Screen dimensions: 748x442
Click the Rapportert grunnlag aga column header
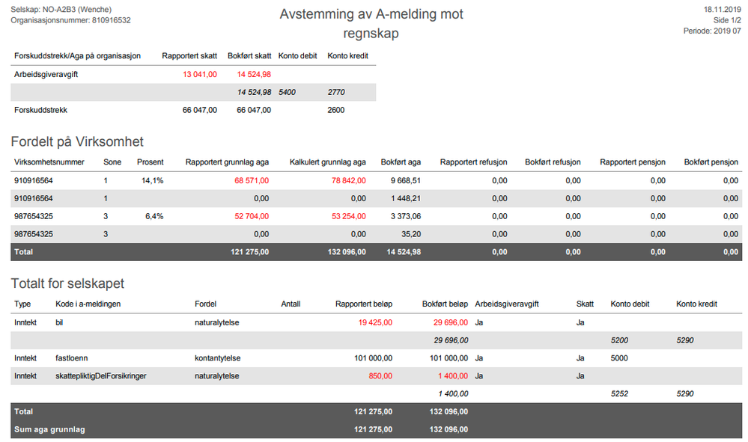tap(227, 162)
